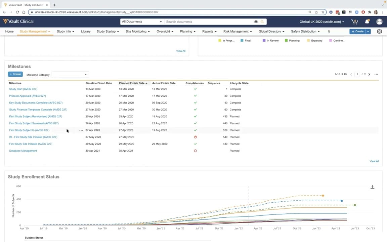Image resolution: width=387 pixels, height=242 pixels.
Task: Click the Create button in Milestones
Action: point(15,74)
